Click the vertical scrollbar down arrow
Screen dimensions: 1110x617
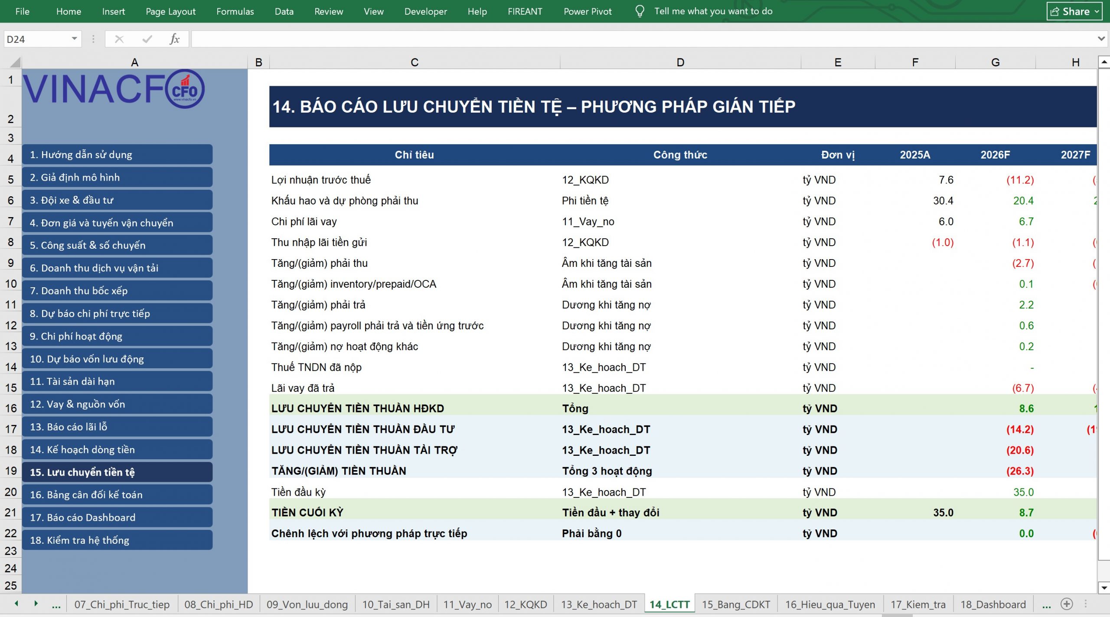tap(1104, 588)
